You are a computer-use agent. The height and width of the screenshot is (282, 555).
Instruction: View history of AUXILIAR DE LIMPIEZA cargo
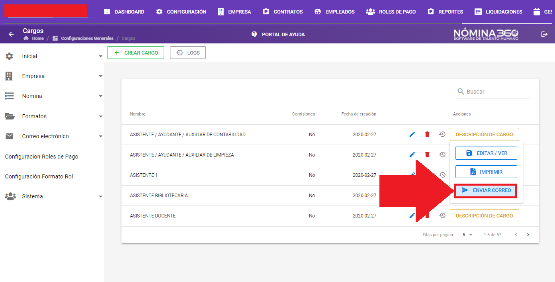[442, 155]
